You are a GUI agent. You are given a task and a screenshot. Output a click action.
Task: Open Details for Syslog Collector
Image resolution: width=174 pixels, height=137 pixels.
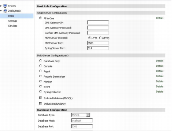(160, 92)
